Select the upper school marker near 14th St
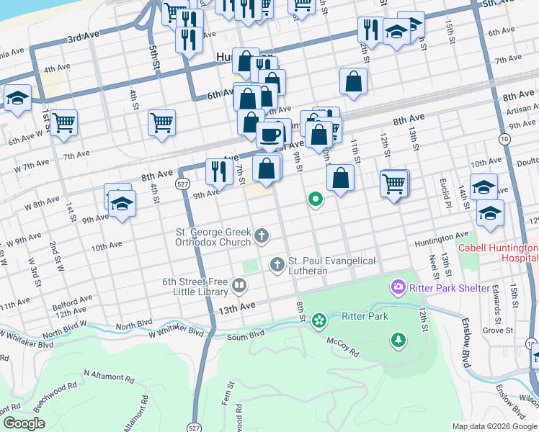 tap(484, 188)
